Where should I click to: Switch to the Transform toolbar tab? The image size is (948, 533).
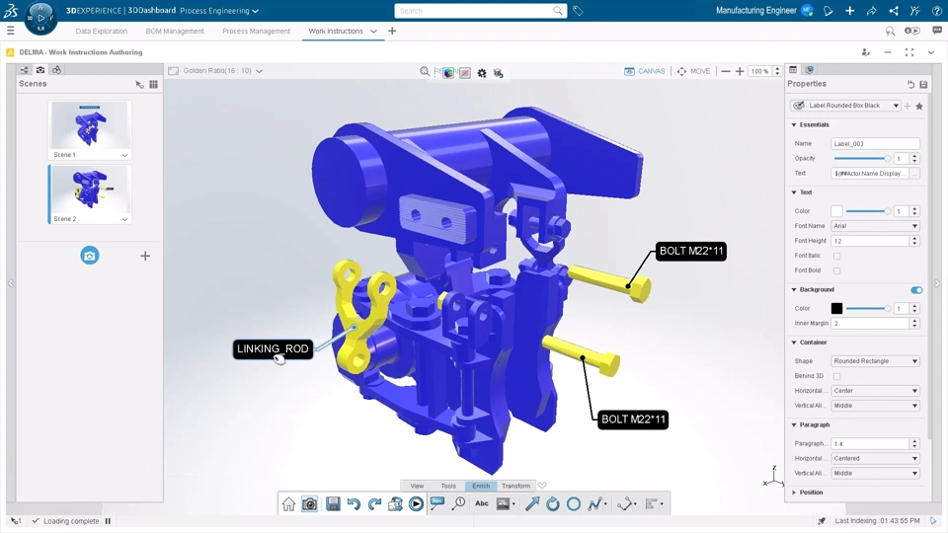point(515,486)
